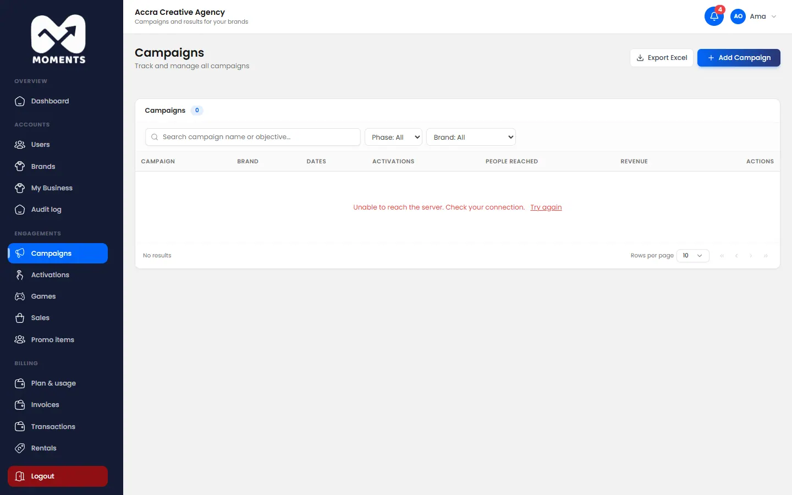Click the Try again link

546,207
